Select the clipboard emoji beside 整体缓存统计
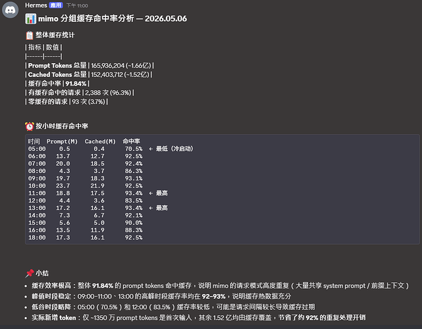 30,36
